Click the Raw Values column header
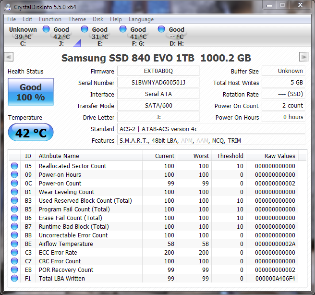 279,156
